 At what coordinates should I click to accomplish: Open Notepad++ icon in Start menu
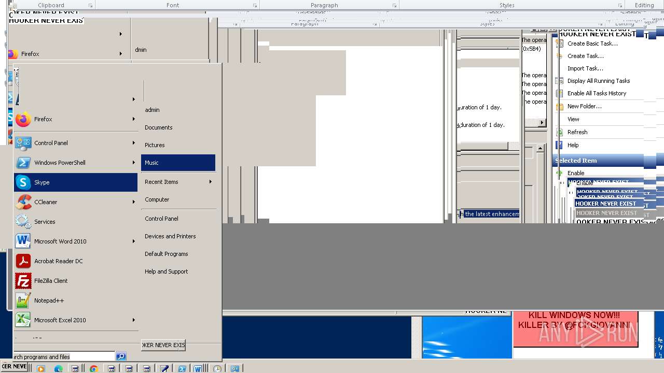pos(23,300)
